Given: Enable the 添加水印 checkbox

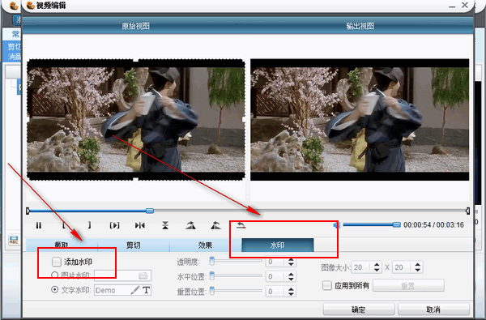Looking at the screenshot, I should point(57,262).
